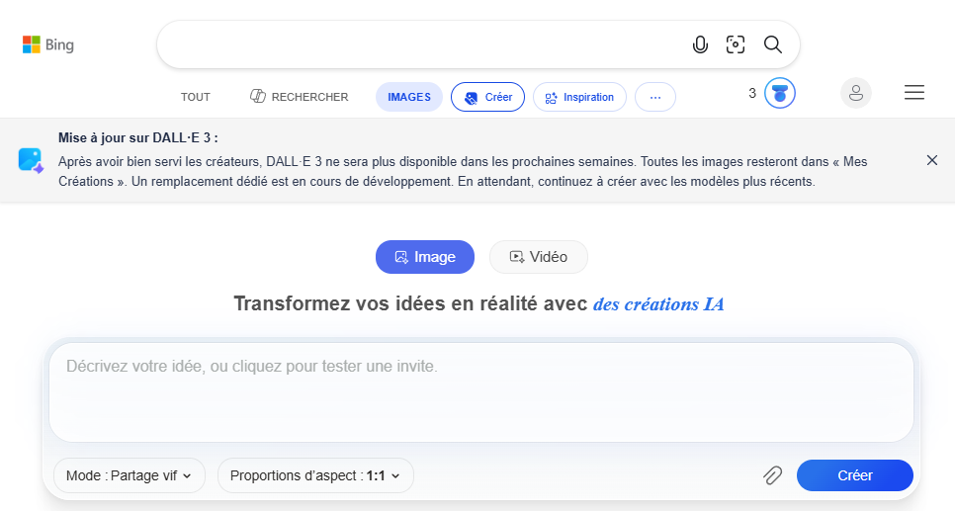Dismiss the DALL·E 3 update banner
This screenshot has height=511, width=955.
[932, 160]
